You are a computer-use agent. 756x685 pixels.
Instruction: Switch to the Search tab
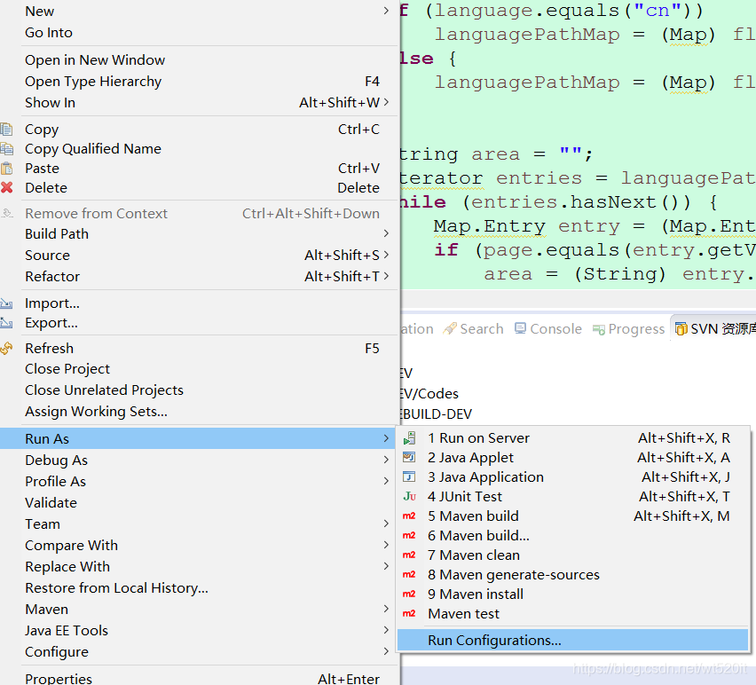pyautogui.click(x=473, y=329)
